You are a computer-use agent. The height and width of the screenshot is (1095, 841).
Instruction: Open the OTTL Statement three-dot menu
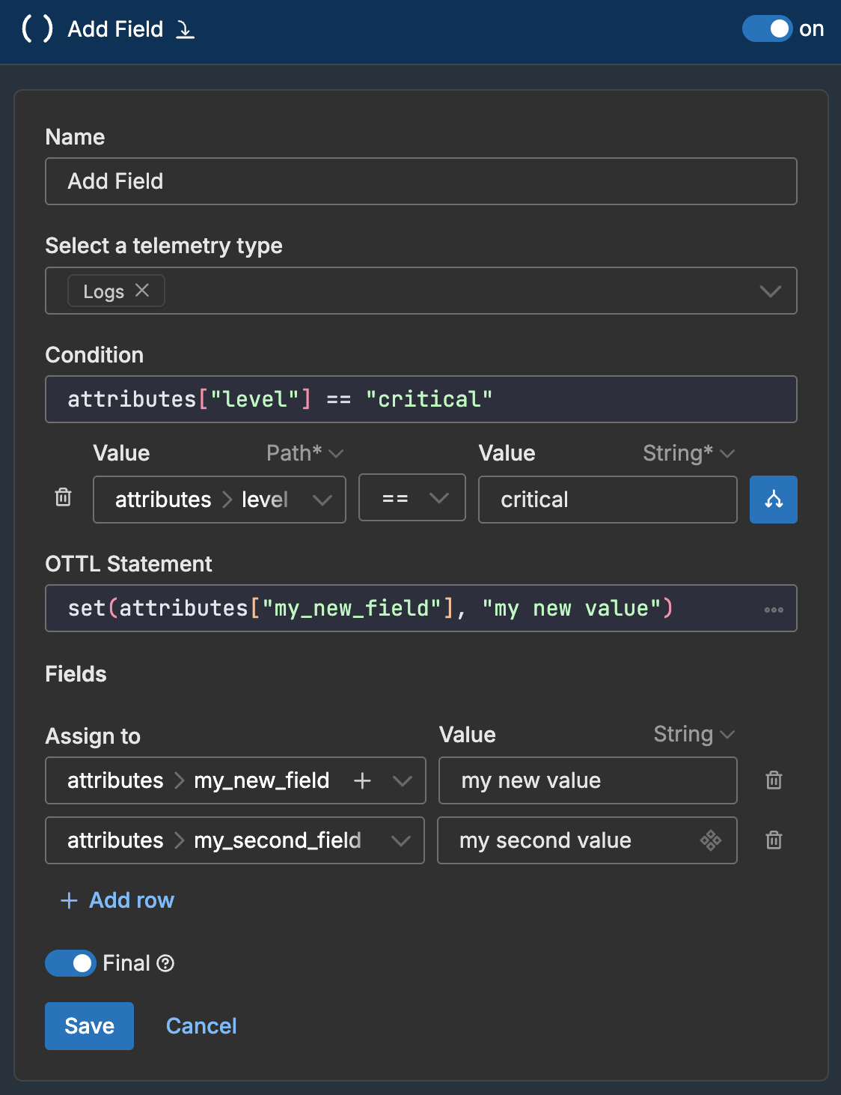coord(774,610)
